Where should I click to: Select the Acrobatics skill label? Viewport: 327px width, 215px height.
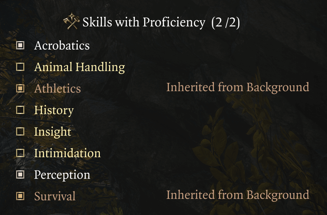[62, 45]
